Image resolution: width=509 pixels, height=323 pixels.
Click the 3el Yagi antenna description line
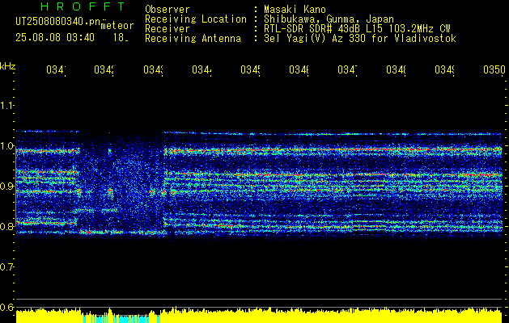coord(360,39)
